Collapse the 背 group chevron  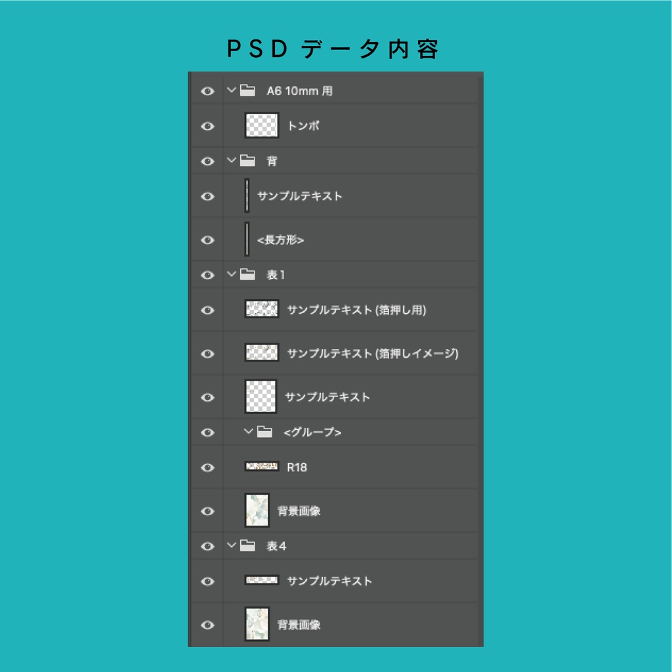click(x=232, y=160)
